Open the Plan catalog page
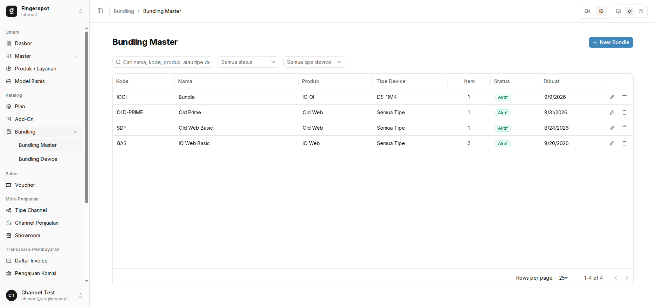 pyautogui.click(x=42, y=107)
